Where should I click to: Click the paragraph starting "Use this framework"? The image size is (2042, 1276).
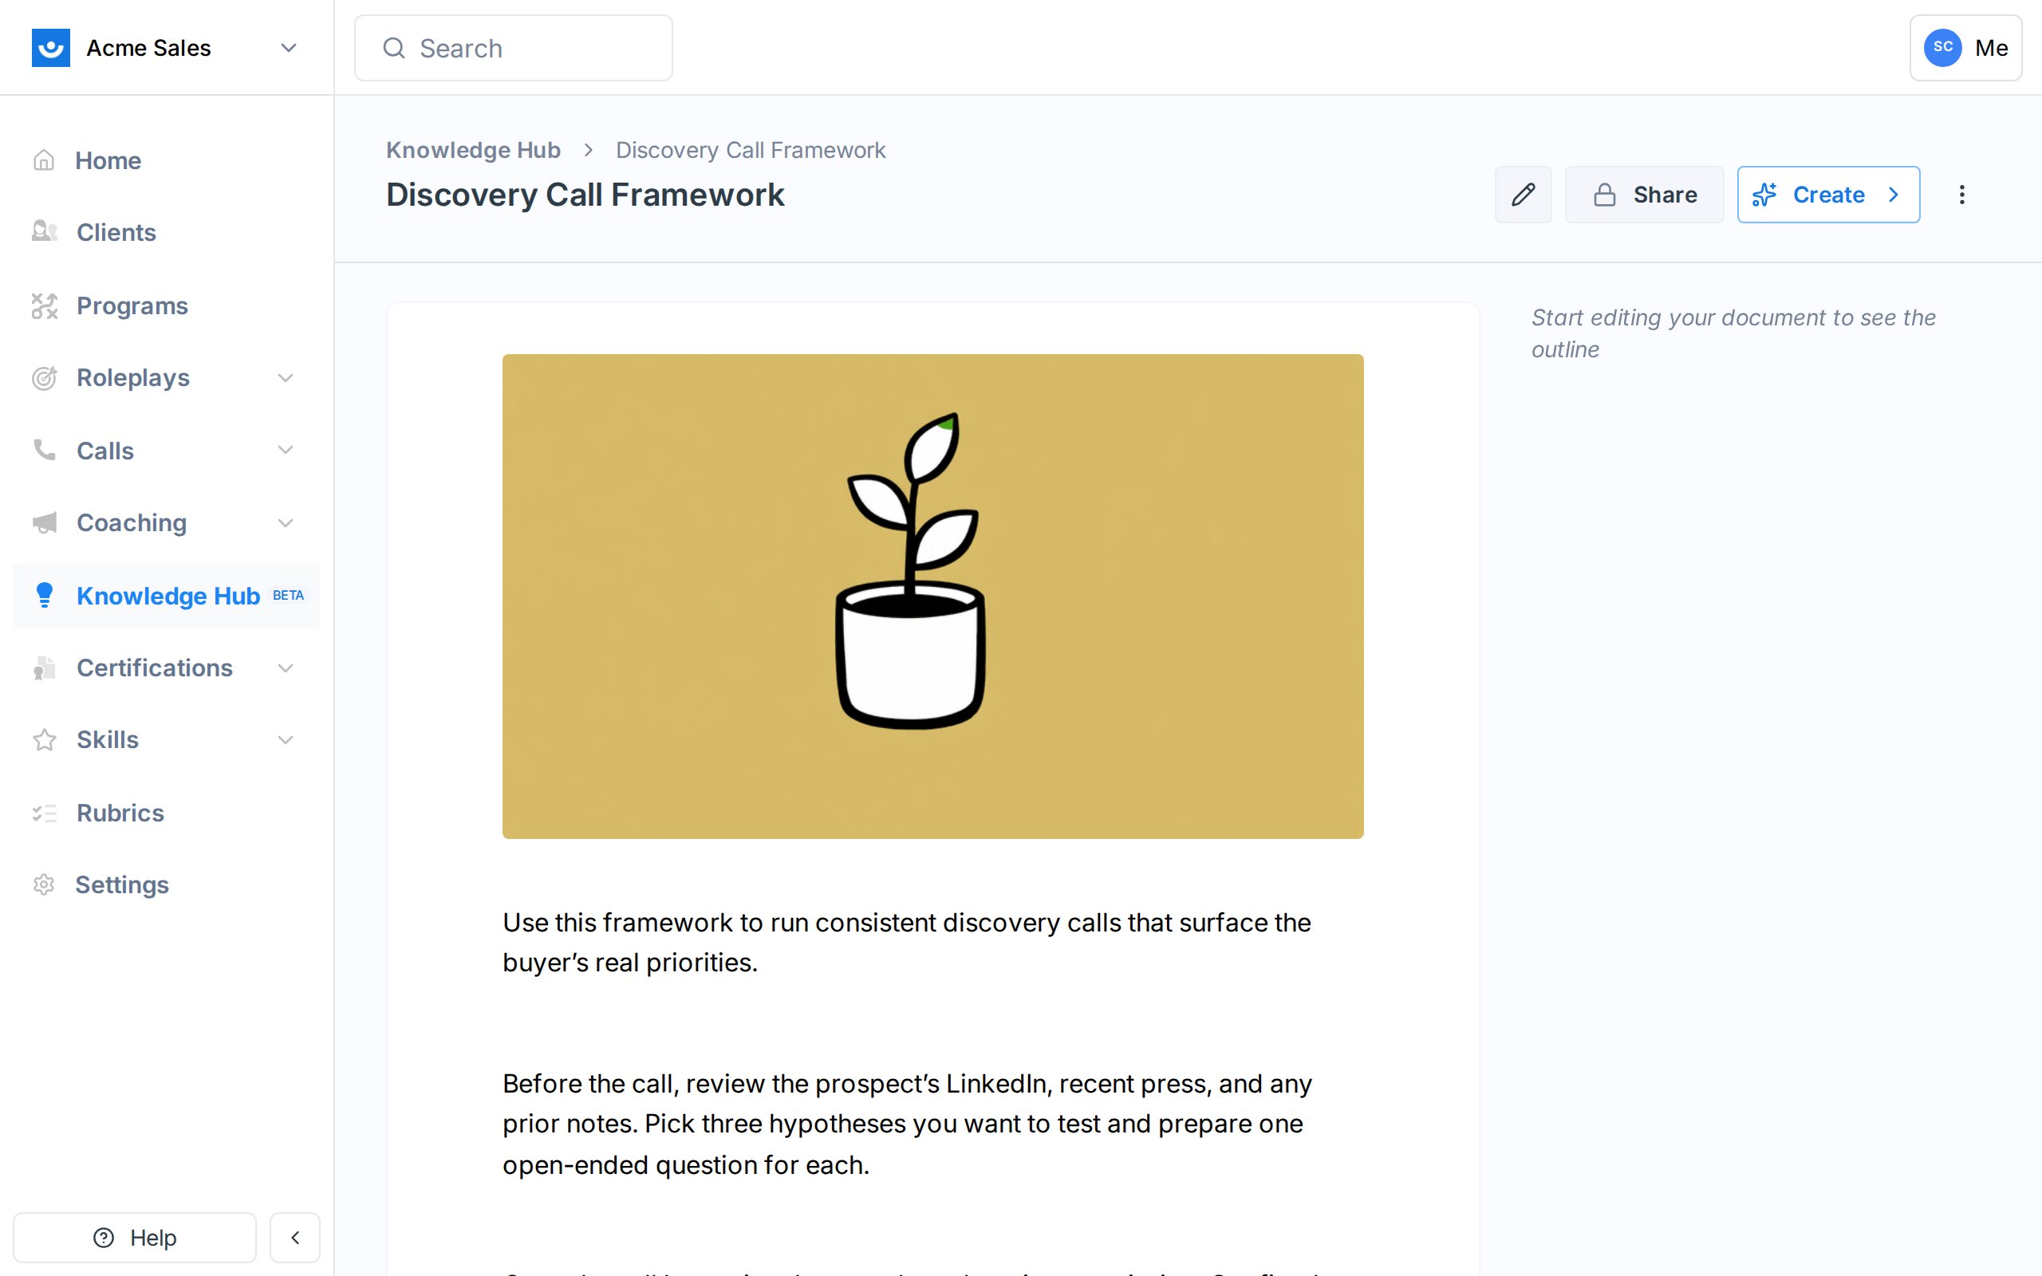click(907, 943)
